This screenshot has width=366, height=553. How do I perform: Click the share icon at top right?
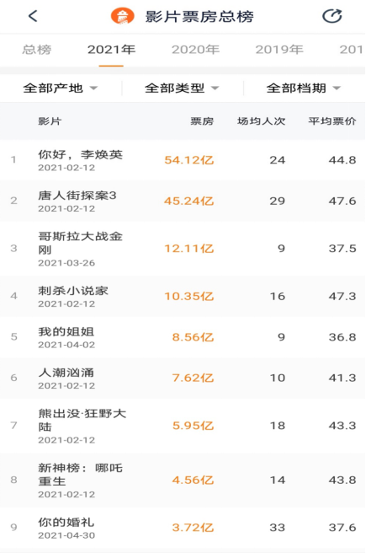point(332,16)
